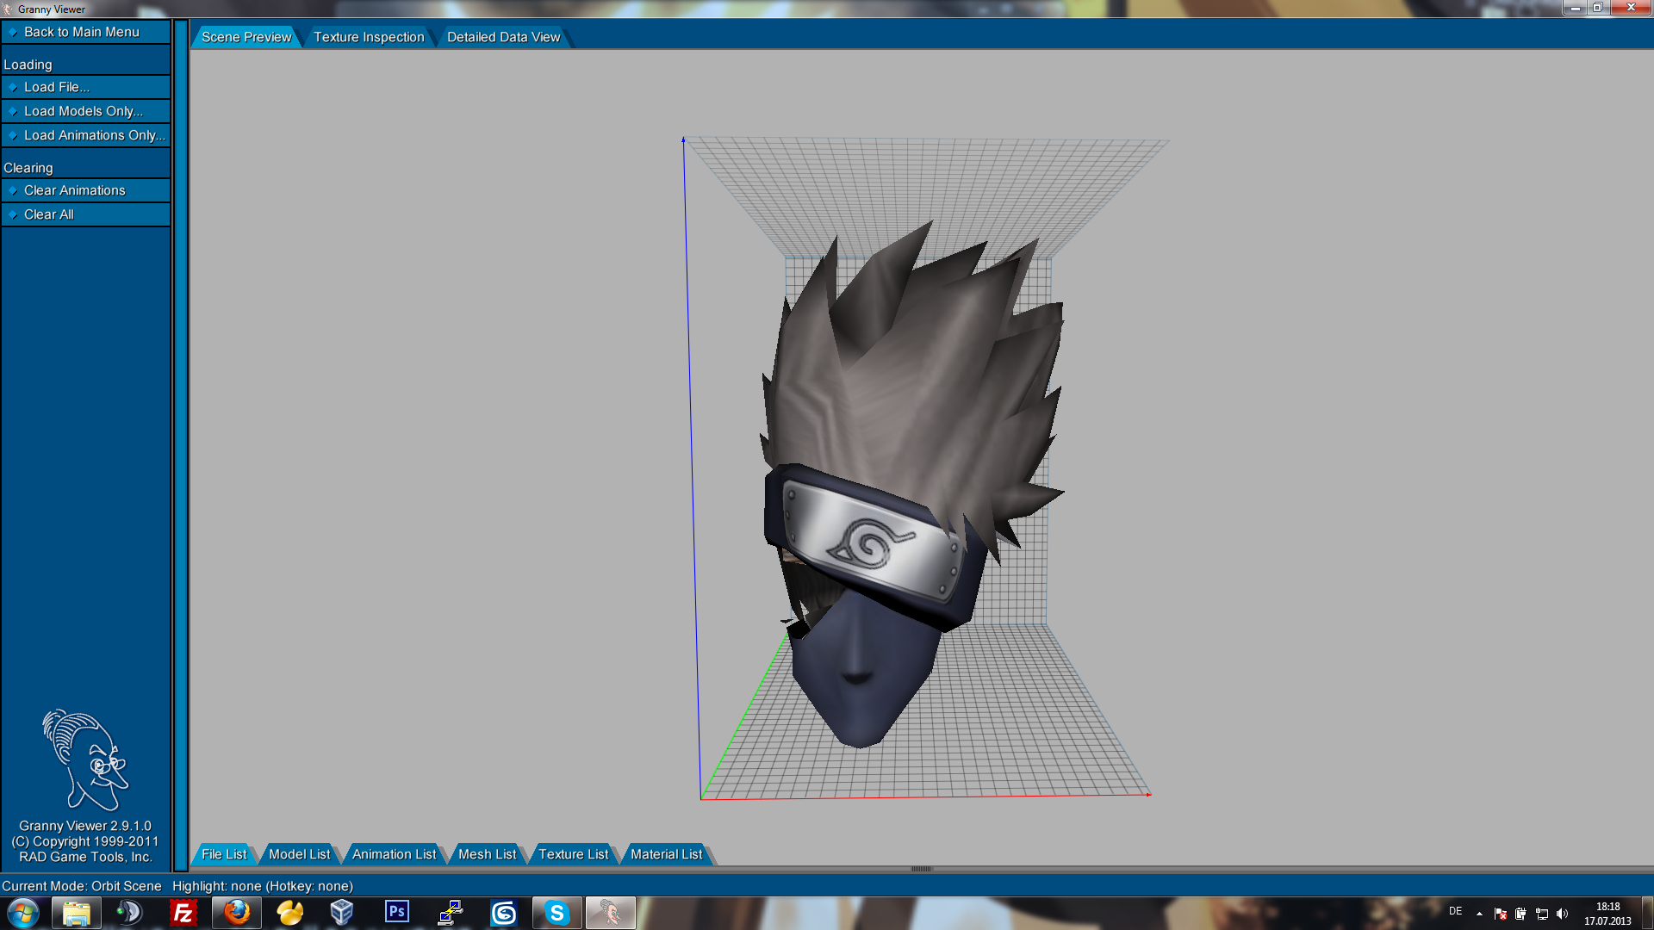Click the DE language indicator
The width and height of the screenshot is (1654, 930).
(1455, 911)
